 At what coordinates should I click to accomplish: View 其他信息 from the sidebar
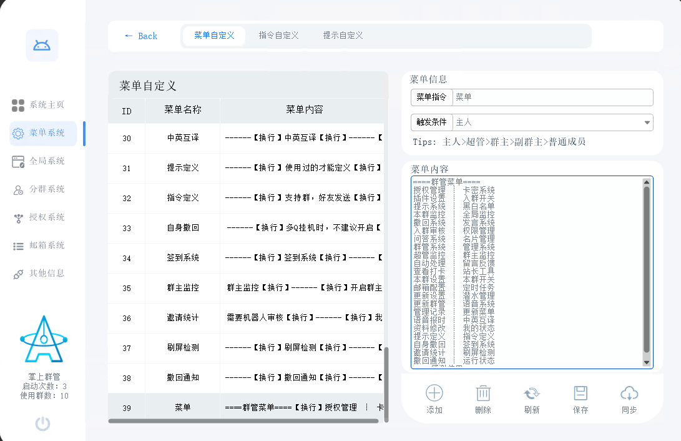tap(42, 274)
